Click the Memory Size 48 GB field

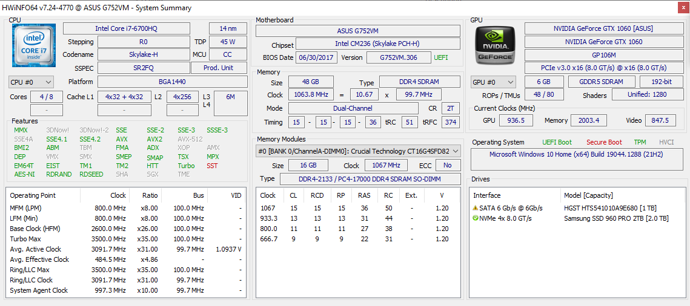pyautogui.click(x=311, y=82)
